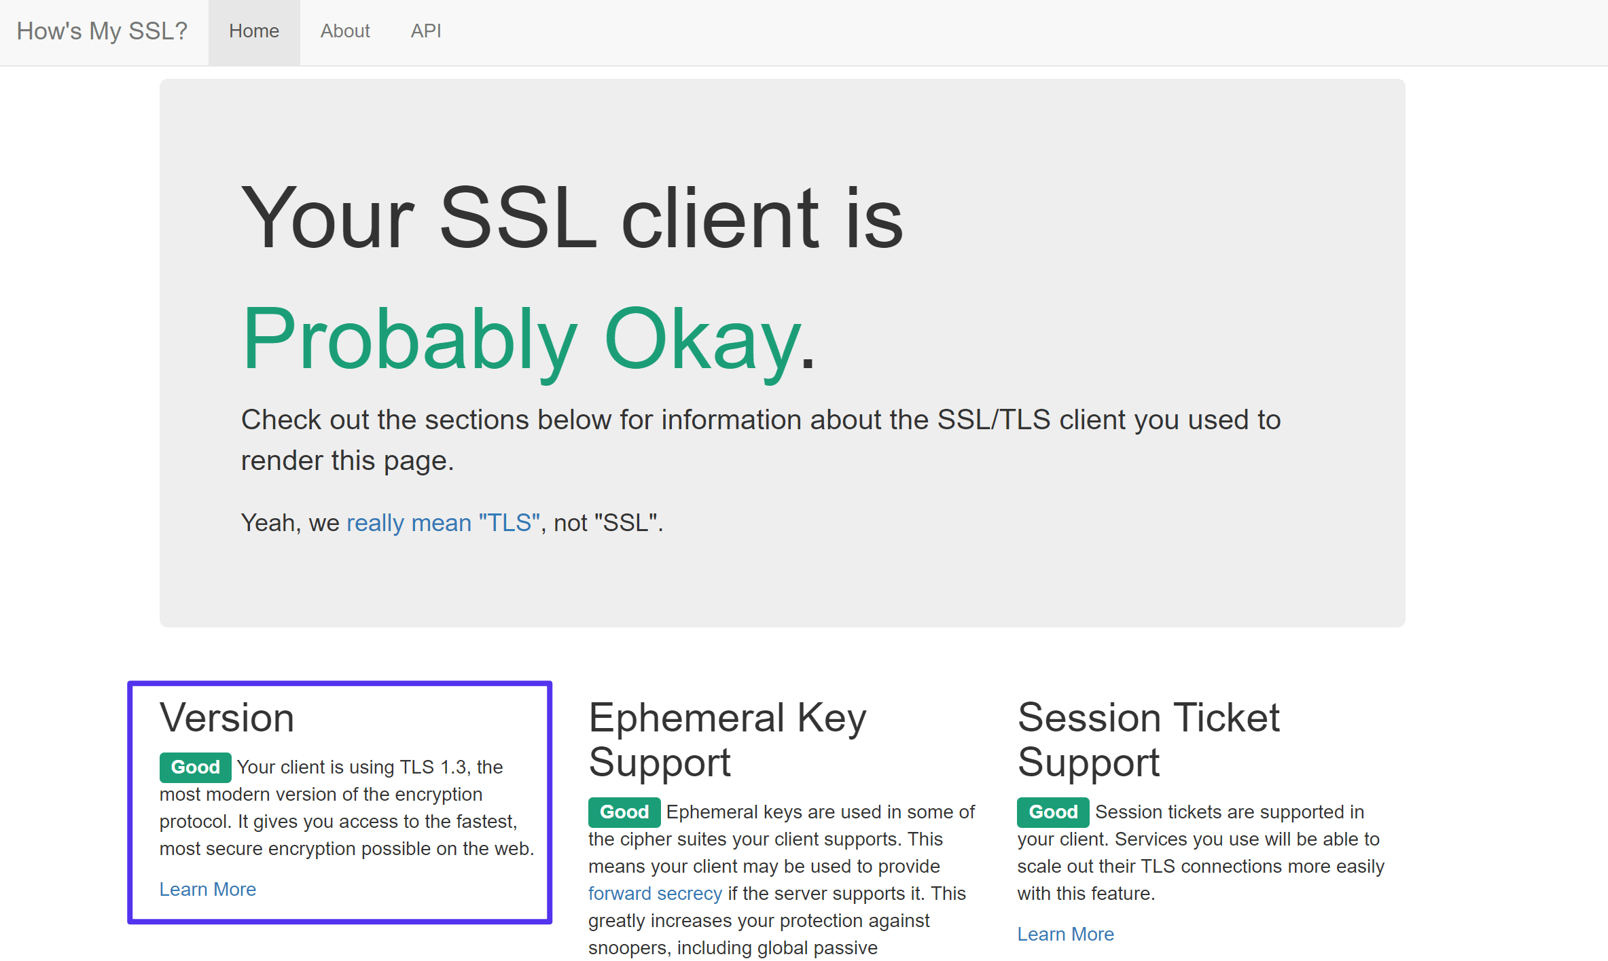Click 'Learn More' in the Version section

tap(207, 889)
